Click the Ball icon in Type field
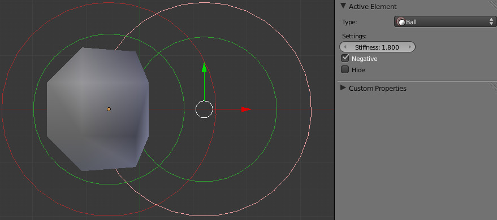Screen dimensions: 497x220 [x=401, y=22]
